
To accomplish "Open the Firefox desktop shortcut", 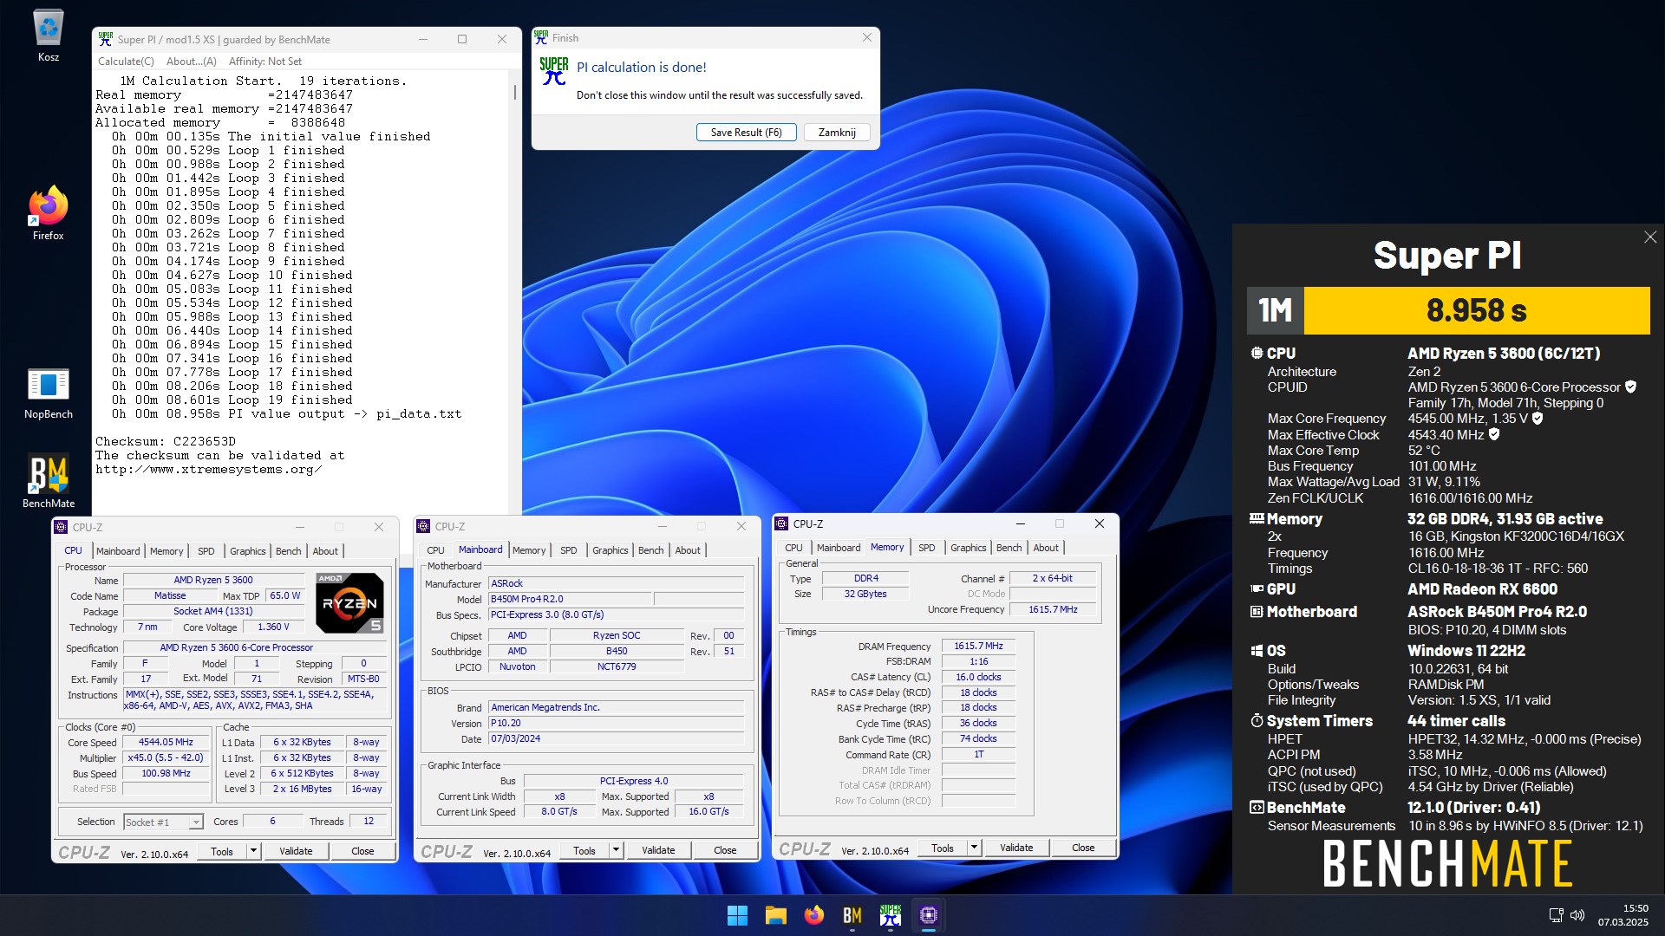I will coord(49,213).
